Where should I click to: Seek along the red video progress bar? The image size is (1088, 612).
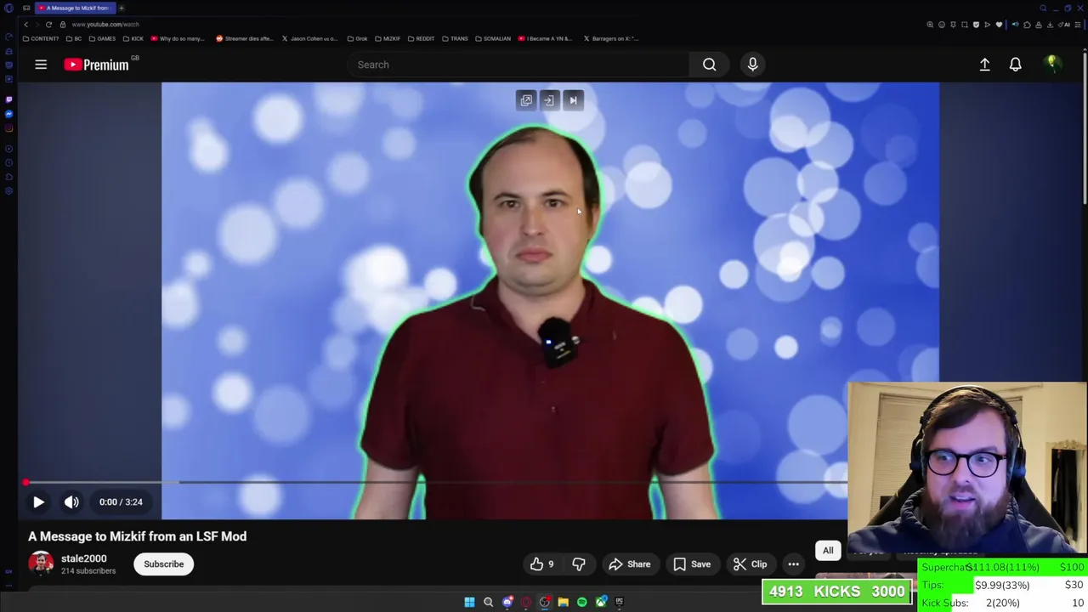point(436,483)
